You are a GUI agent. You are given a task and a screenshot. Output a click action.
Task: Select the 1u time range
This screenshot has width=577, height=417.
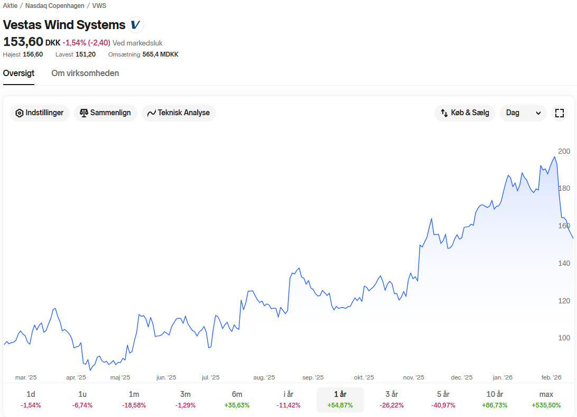click(x=82, y=400)
